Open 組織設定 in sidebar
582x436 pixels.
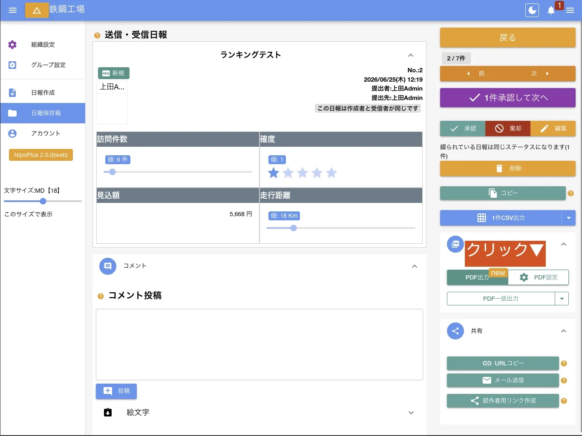coord(43,45)
